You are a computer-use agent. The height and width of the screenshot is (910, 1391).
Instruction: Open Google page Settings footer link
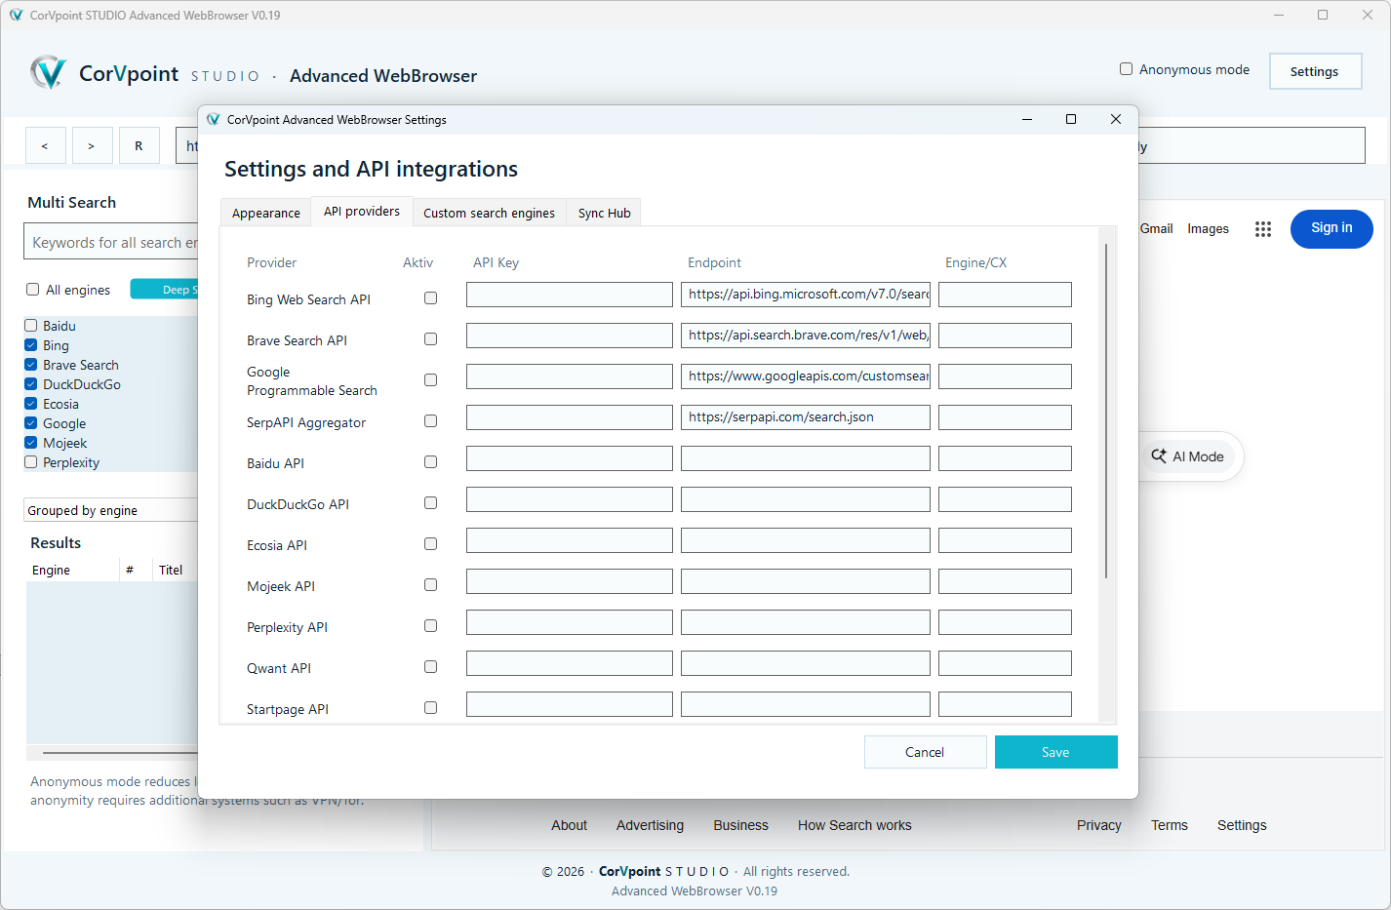coord(1242,825)
